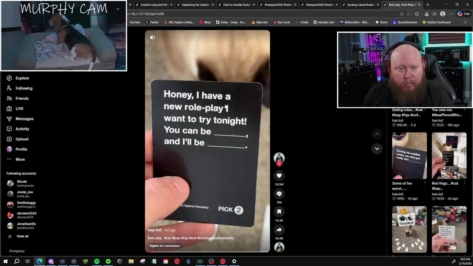Like the video with heart icon
This screenshot has width=473, height=266.
click(279, 176)
